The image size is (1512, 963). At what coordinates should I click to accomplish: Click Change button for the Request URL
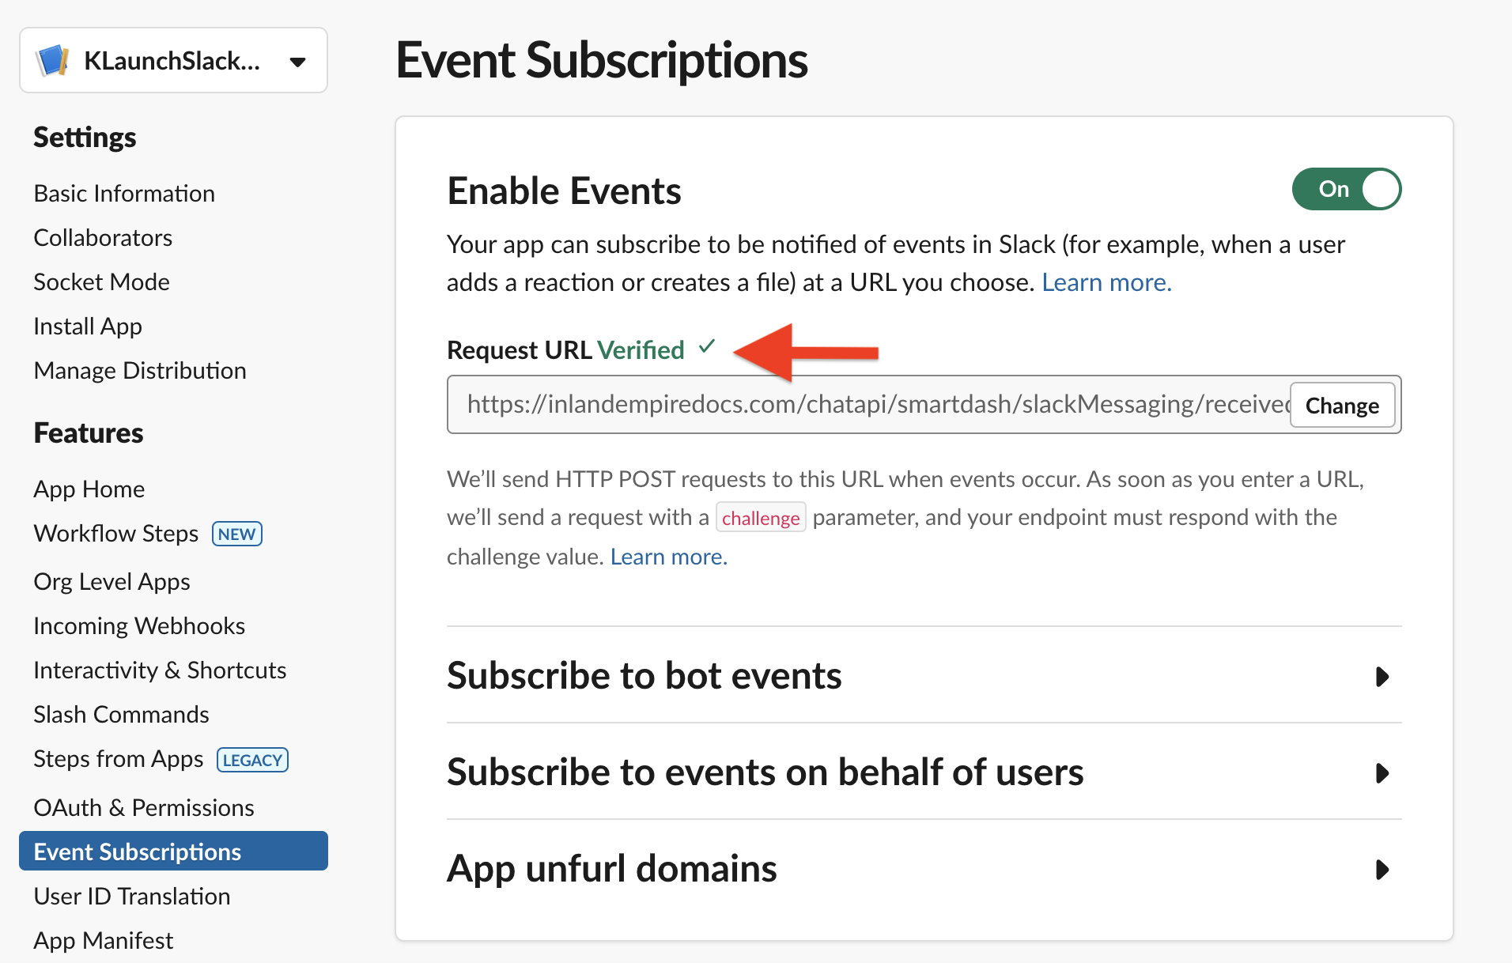pyautogui.click(x=1341, y=406)
